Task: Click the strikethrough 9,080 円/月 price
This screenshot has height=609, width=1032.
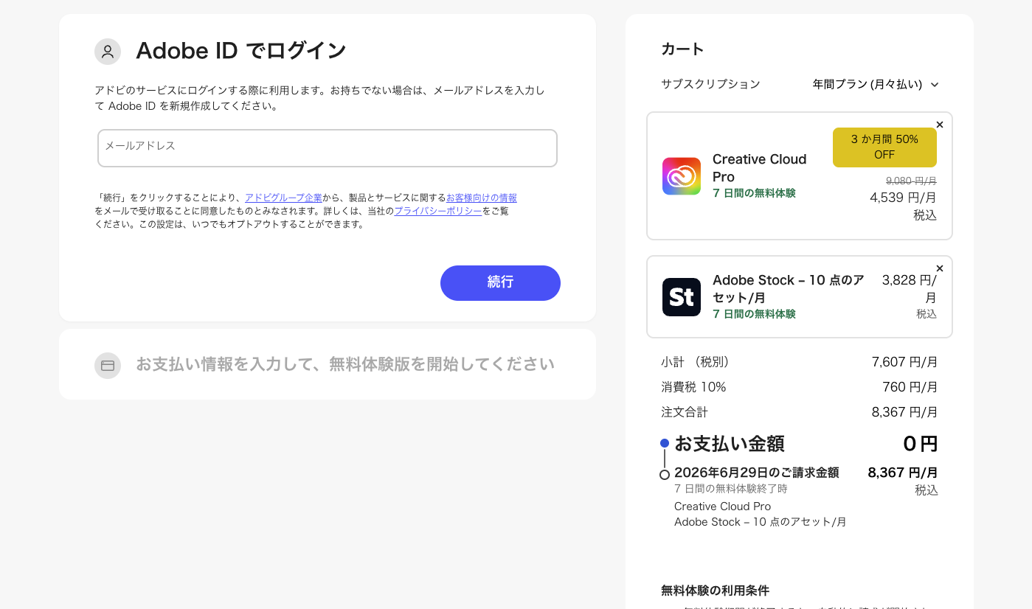Action: pos(911,181)
